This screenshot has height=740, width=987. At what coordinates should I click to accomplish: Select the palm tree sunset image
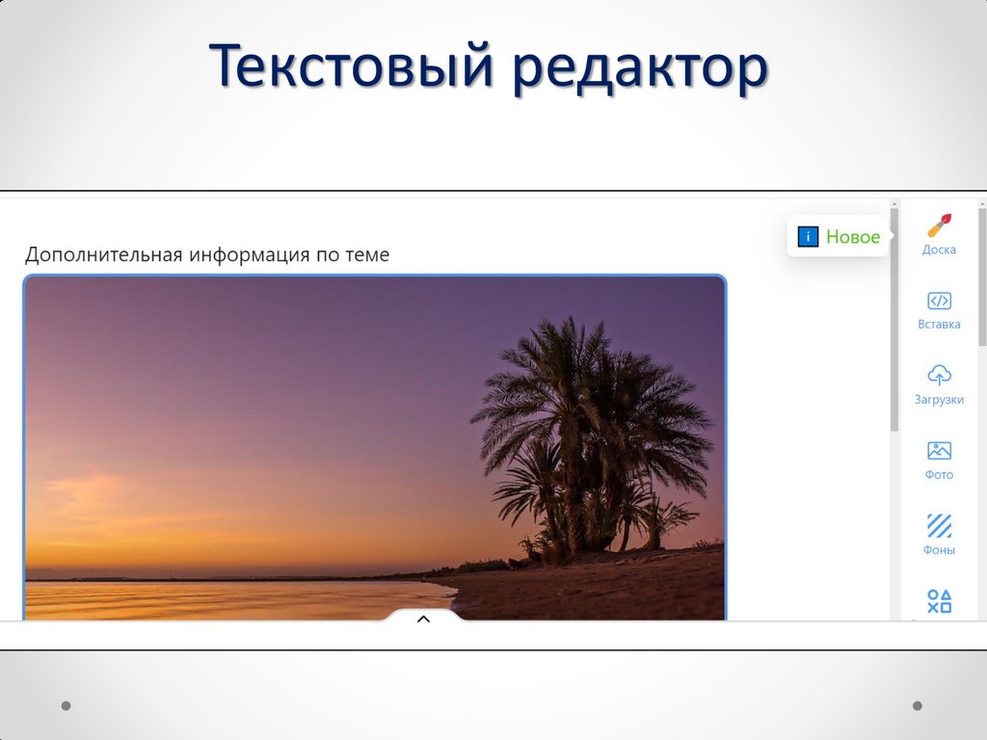375,448
